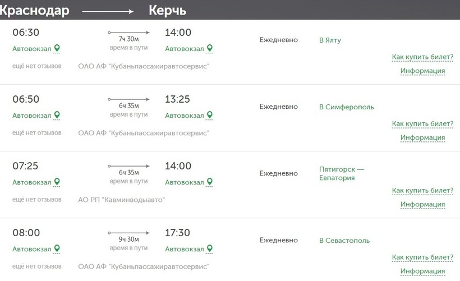Screen dimensions: 460x281
Task: Show Информация for the 06:50 departure
Action: point(422,137)
